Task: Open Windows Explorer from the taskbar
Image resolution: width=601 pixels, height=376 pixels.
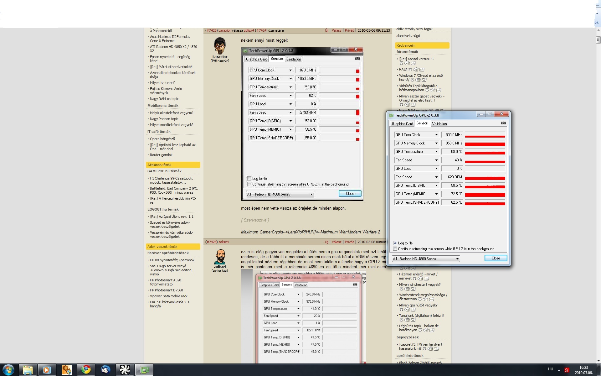Action: (x=28, y=370)
